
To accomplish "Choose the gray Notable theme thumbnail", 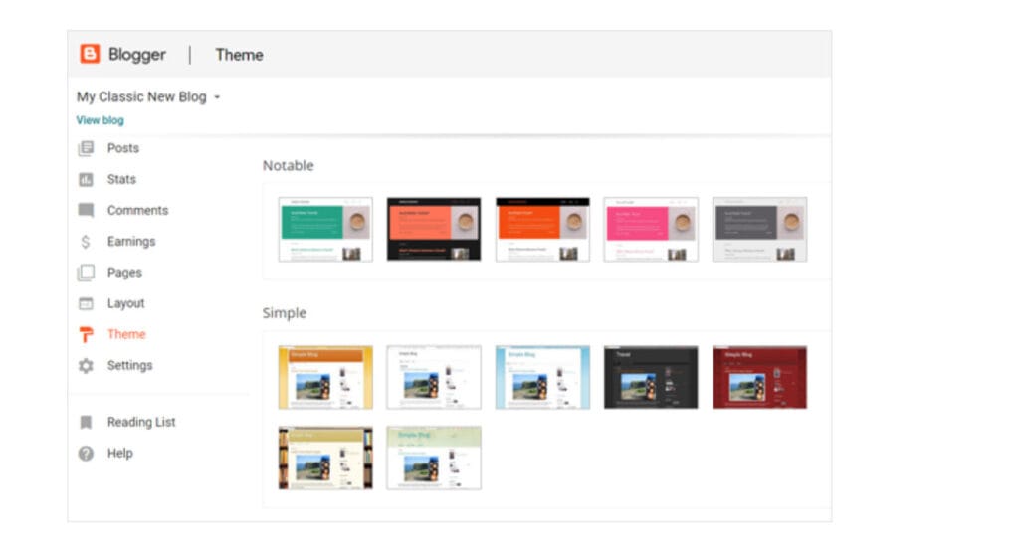I will point(759,230).
